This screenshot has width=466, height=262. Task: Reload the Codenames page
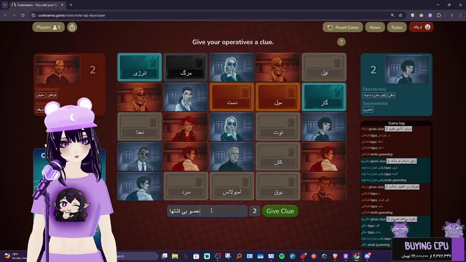[x=23, y=15]
